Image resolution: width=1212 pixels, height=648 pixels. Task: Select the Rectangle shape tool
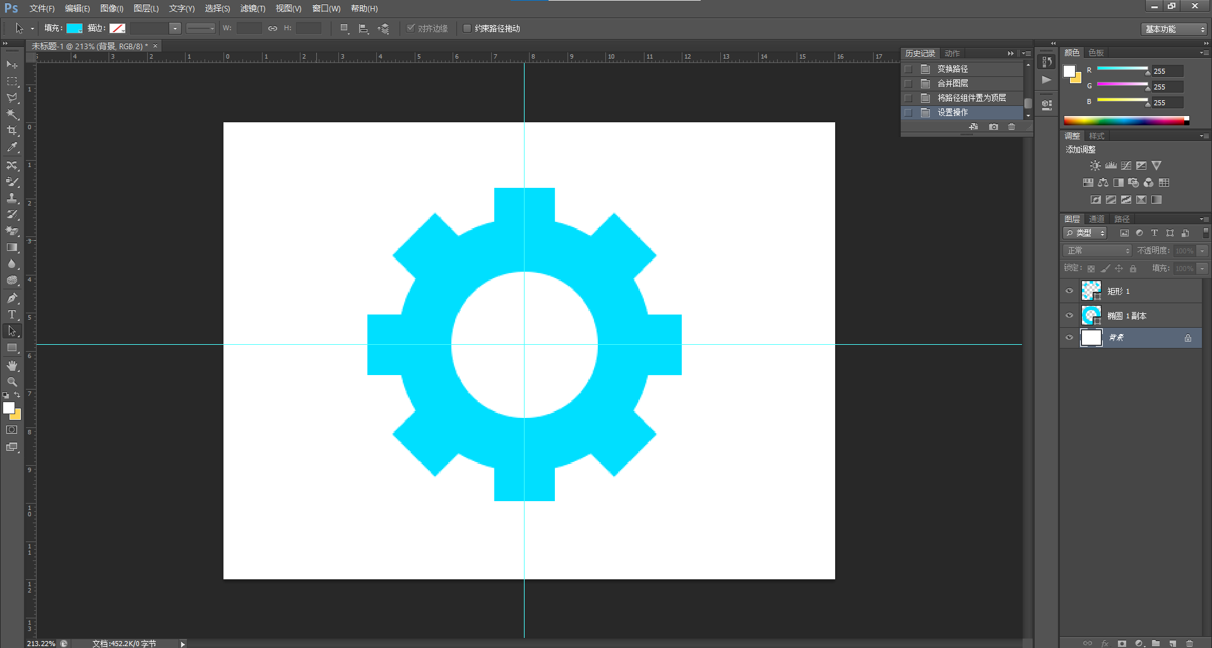click(12, 348)
